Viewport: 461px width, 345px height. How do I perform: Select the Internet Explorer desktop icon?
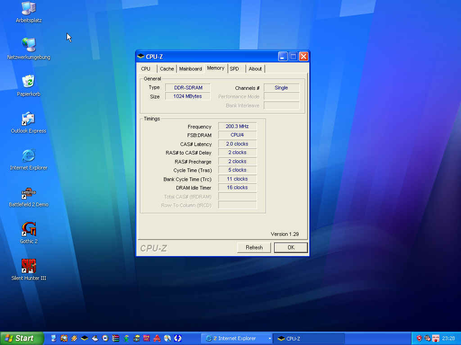point(28,159)
